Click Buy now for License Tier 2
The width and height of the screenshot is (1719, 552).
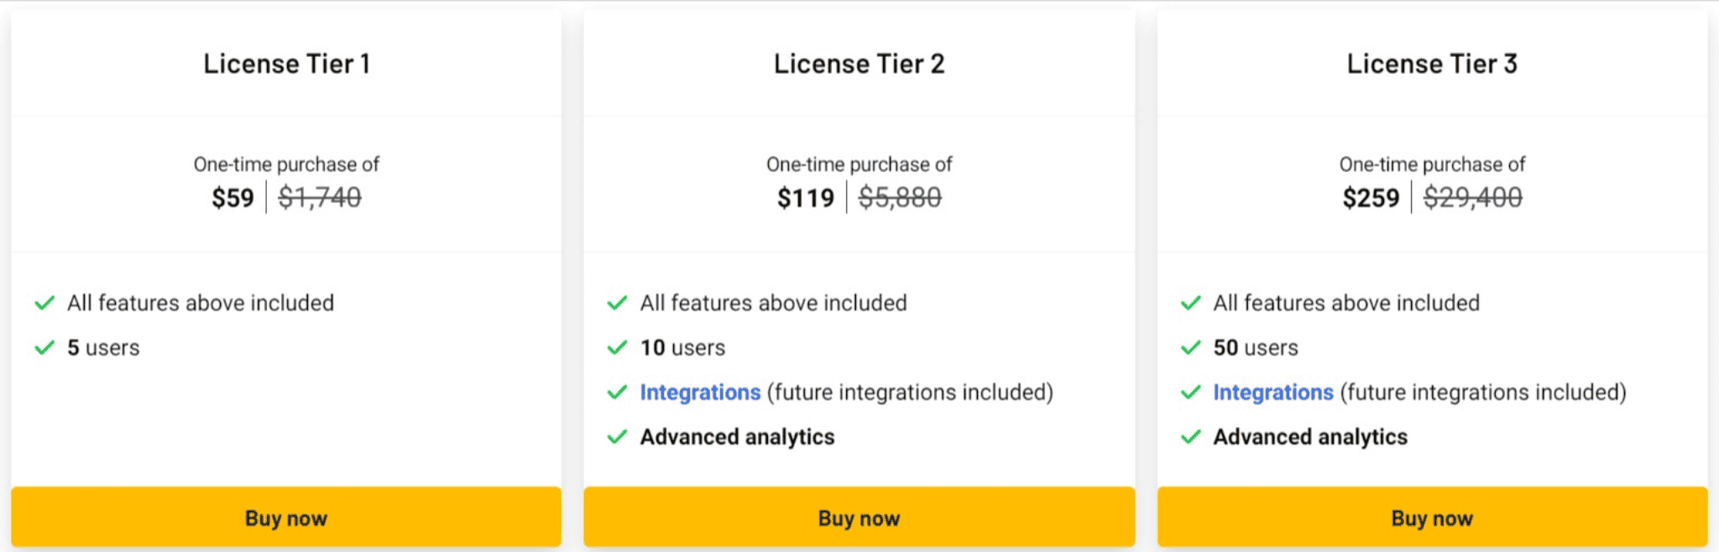click(x=859, y=518)
